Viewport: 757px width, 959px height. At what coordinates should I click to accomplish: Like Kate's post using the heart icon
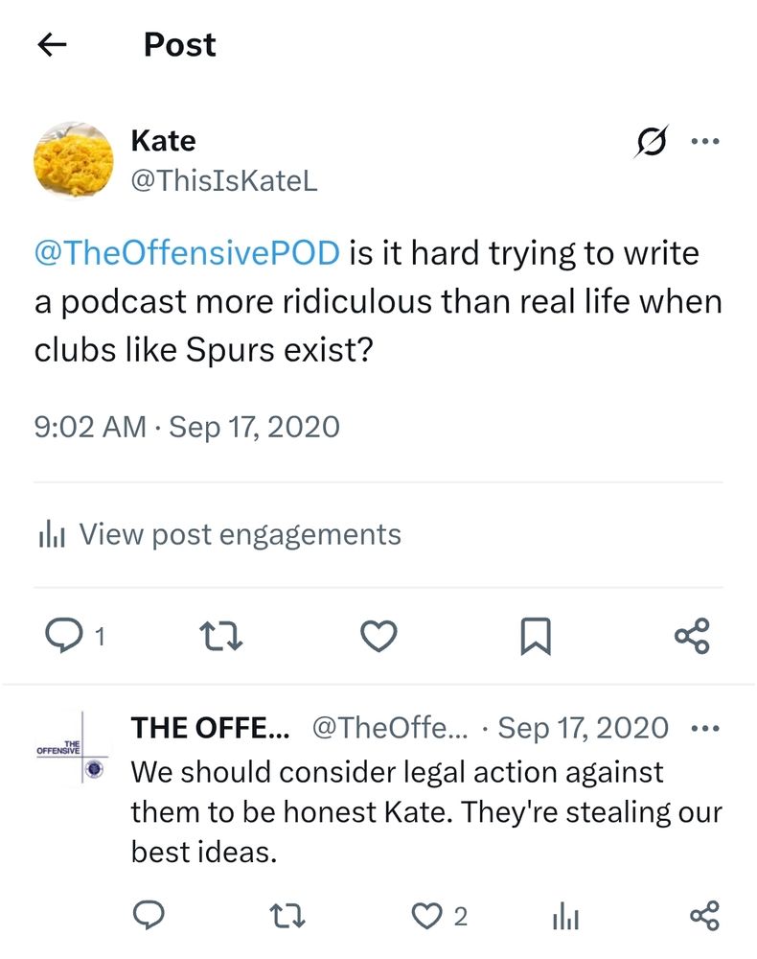[378, 635]
